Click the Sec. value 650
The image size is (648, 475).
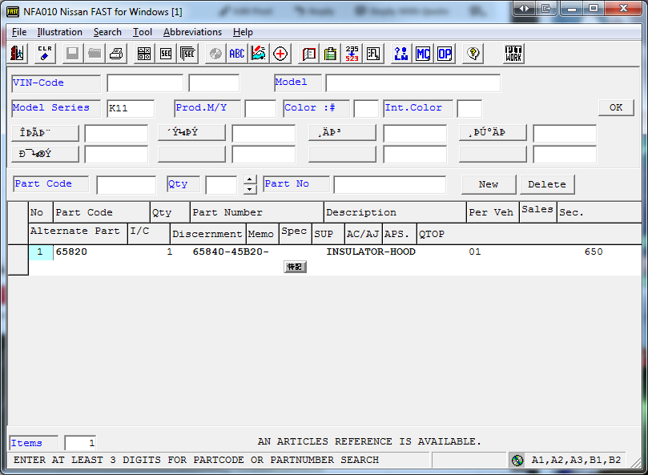coord(594,252)
